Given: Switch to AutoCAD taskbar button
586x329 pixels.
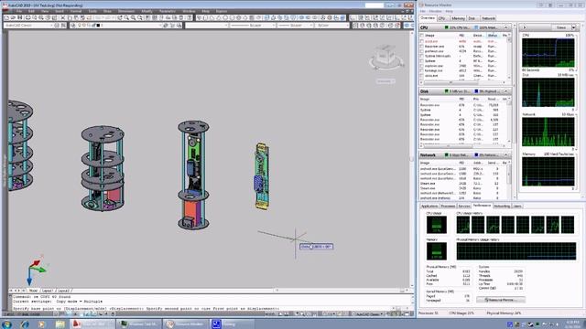Looking at the screenshot, I should [x=92, y=324].
